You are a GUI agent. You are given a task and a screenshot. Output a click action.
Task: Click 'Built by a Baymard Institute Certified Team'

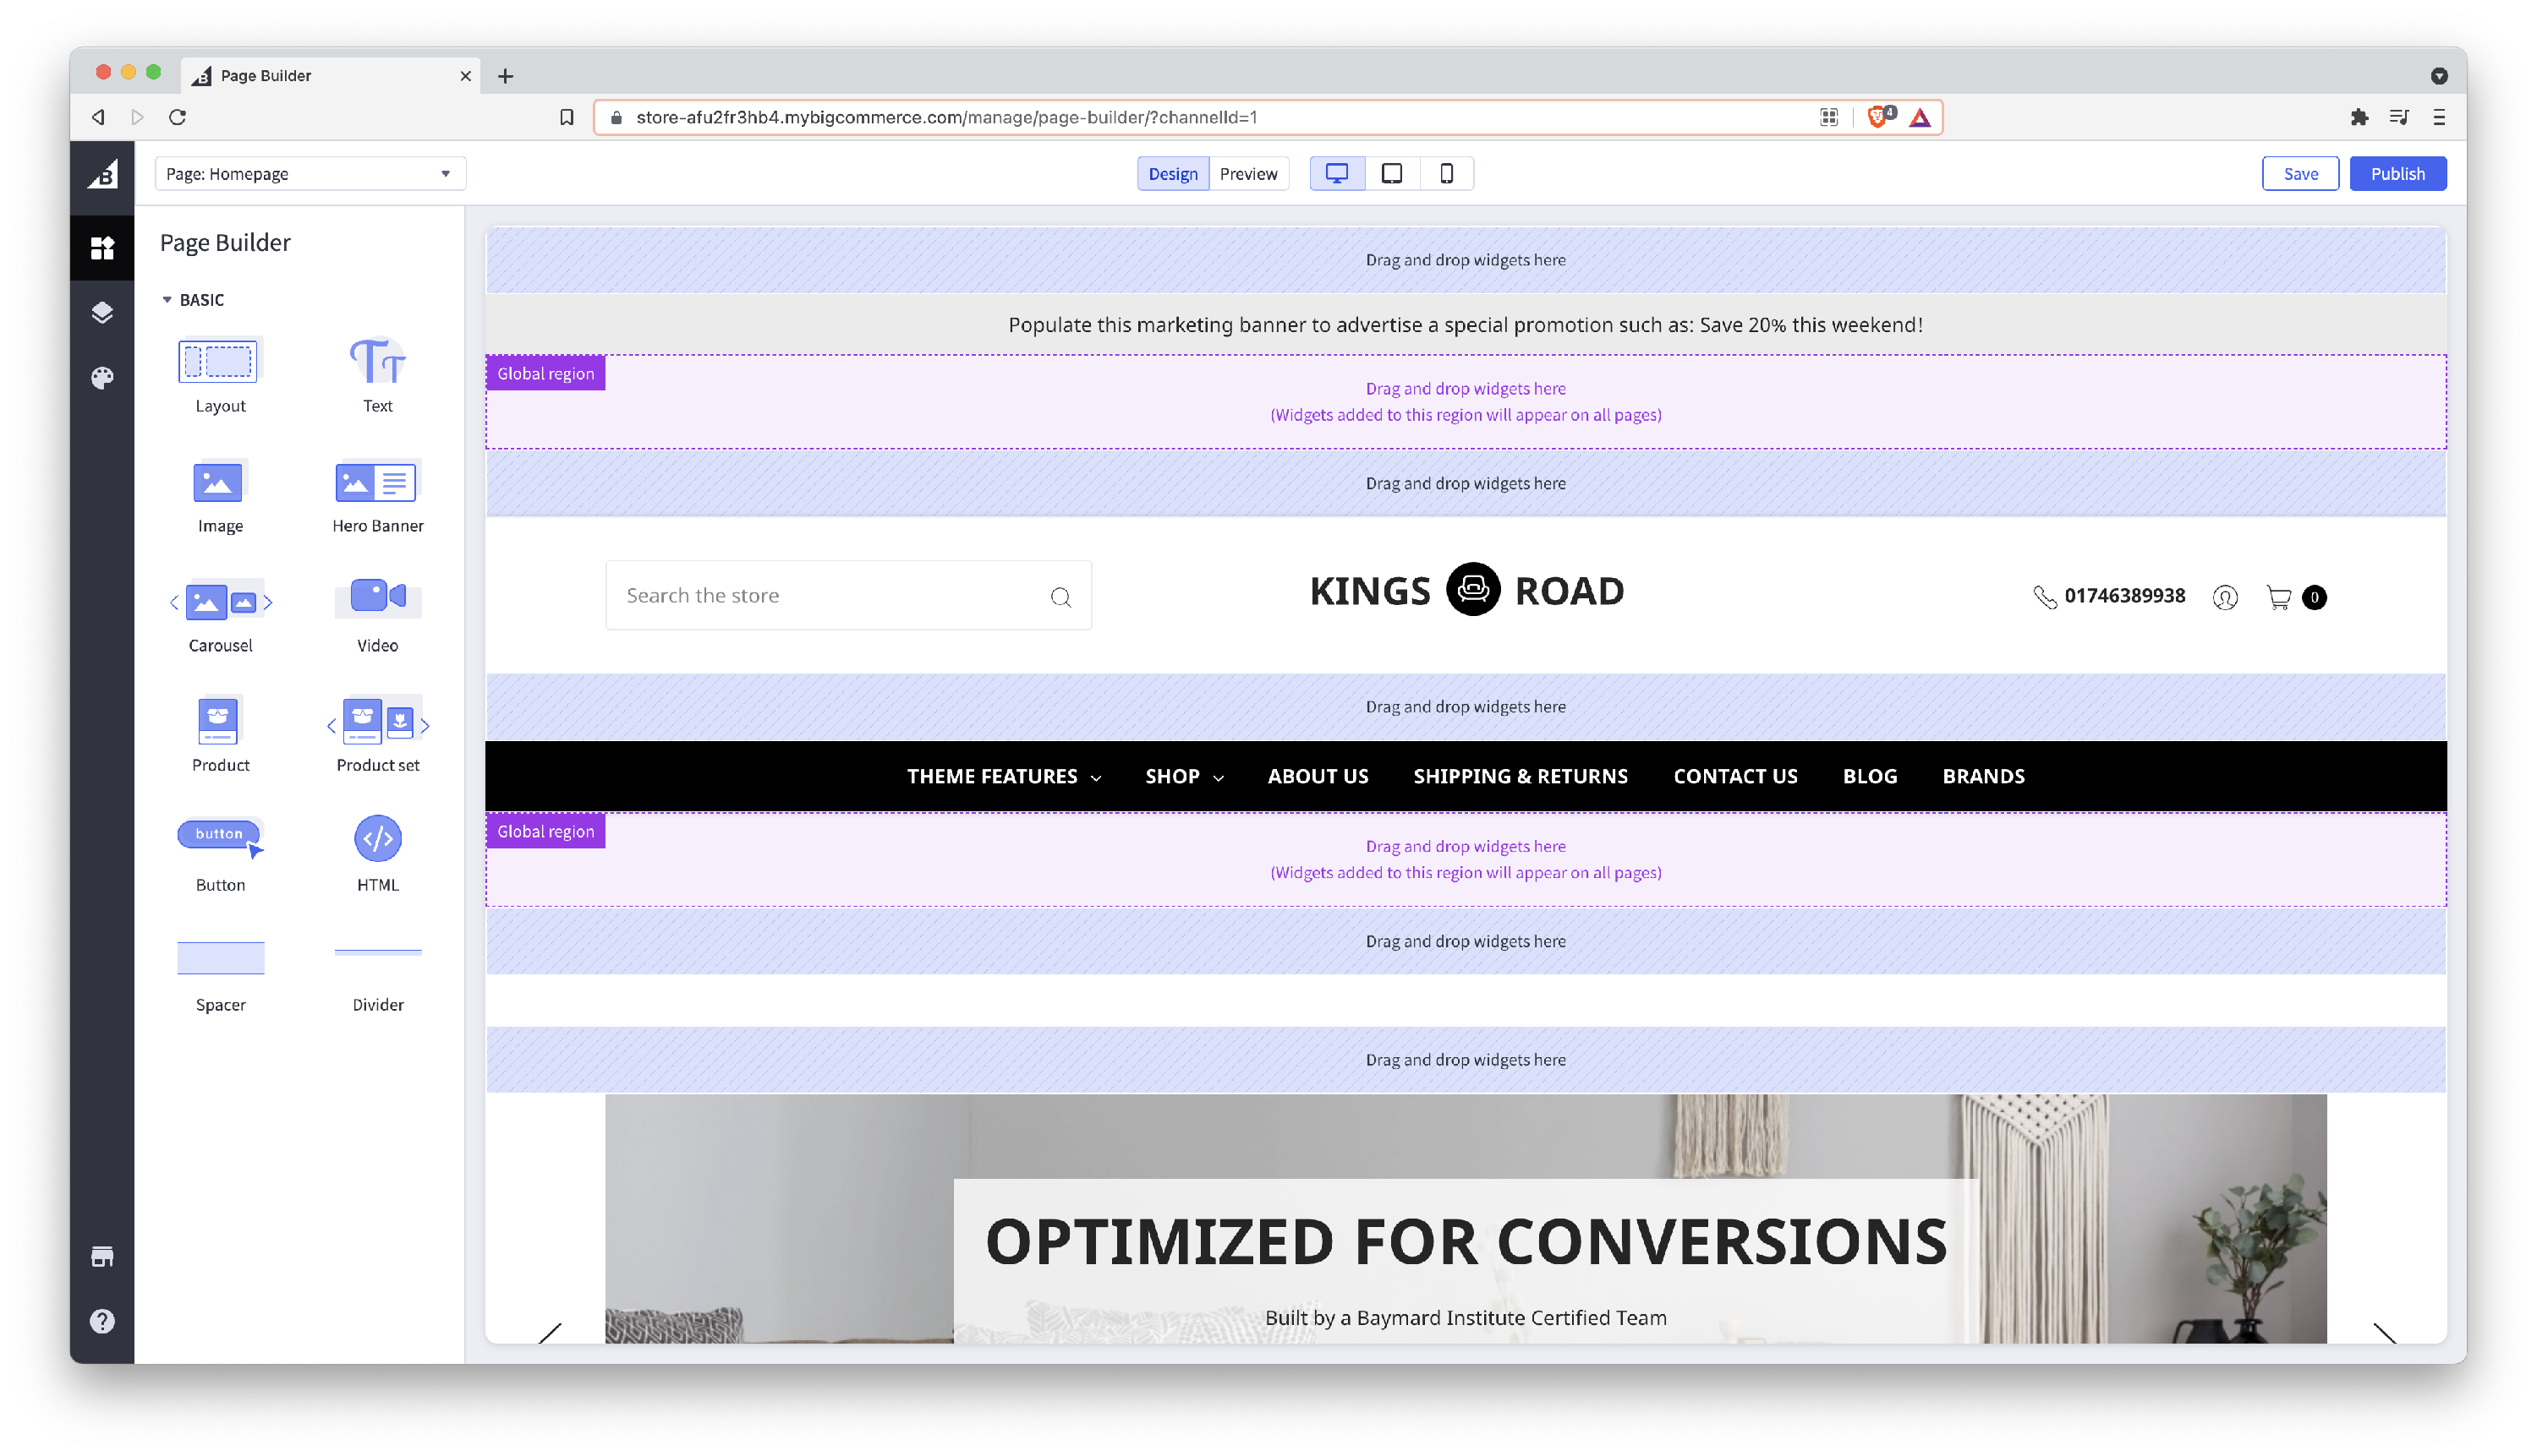click(1466, 1318)
